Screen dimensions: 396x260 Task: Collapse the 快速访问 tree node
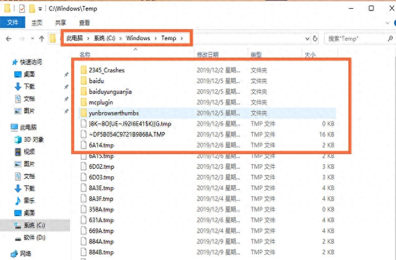6,62
